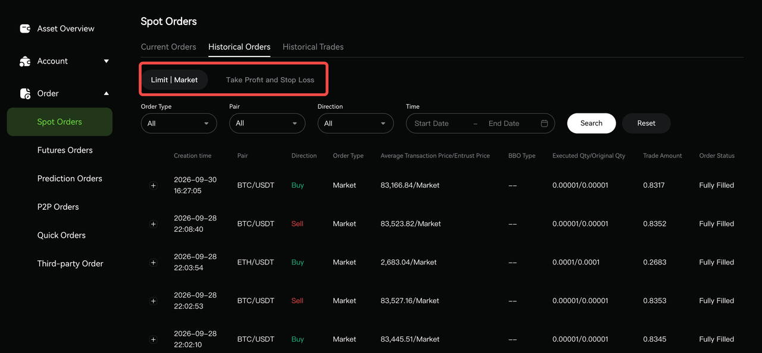
Task: Click the ETH/USDT pair cell
Action: pos(255,263)
